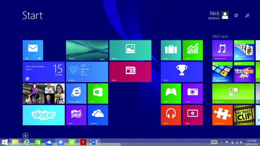Open Internet Explorer from the taskbar

click(x=27, y=142)
